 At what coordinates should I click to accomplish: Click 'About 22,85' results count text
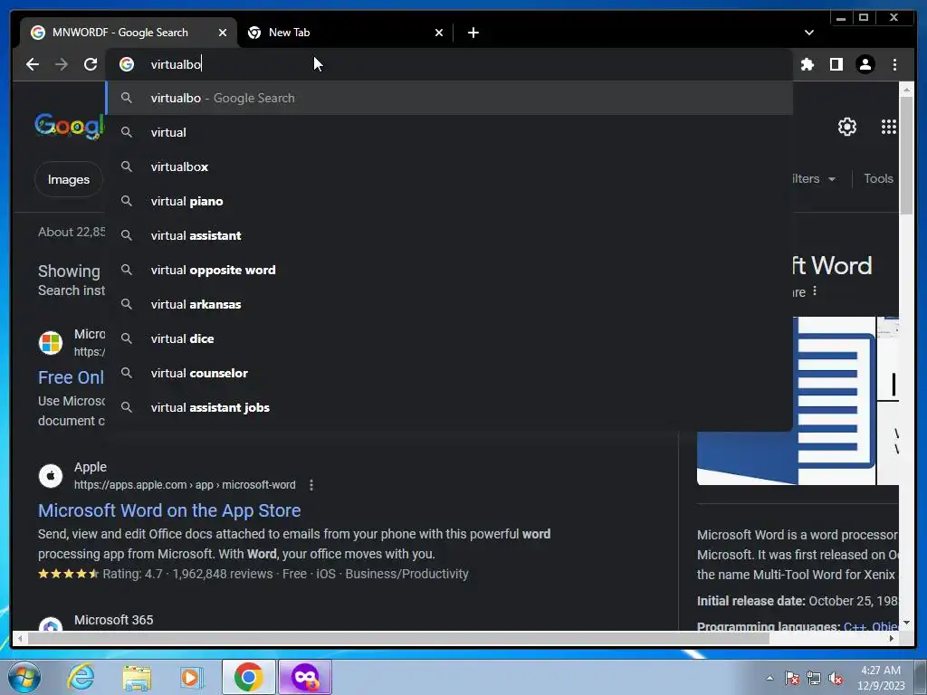pos(72,232)
